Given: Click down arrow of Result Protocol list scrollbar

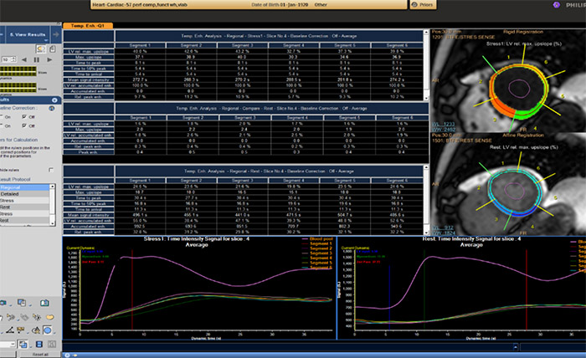Looking at the screenshot, I should 52,222.
